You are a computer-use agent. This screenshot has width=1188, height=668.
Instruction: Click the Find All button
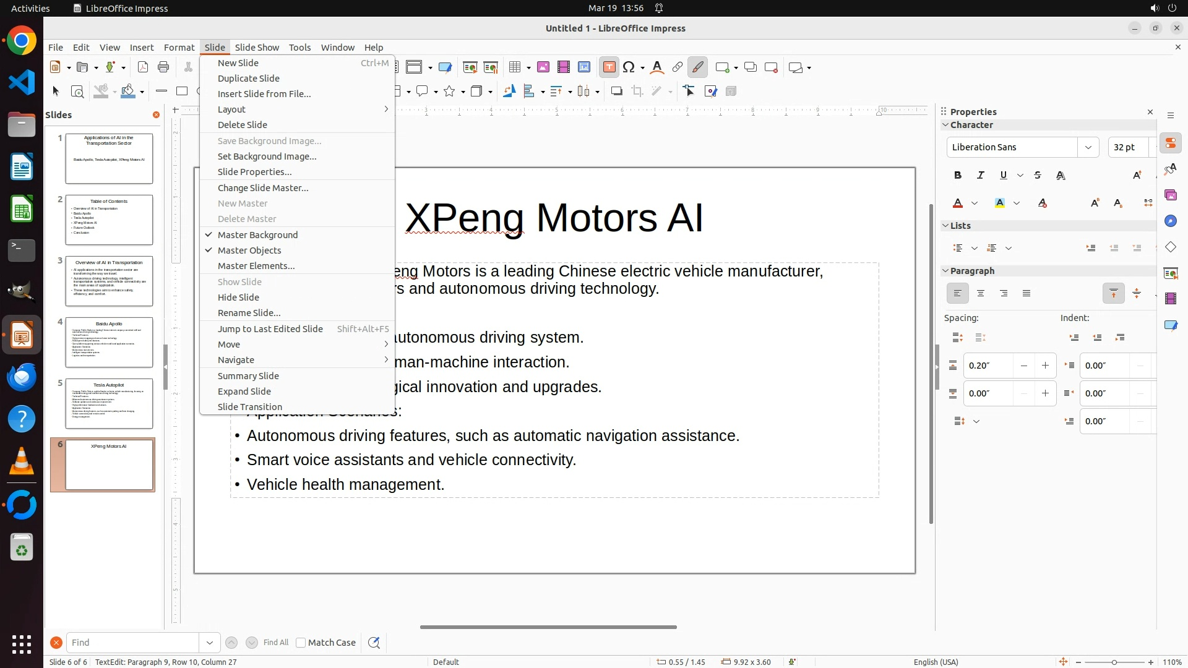(x=276, y=643)
